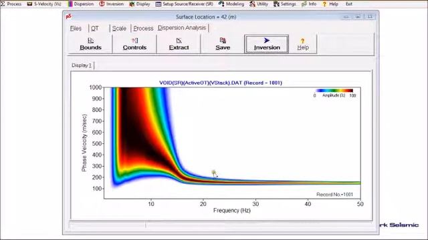The width and height of the screenshot is (428, 240).
Task: Open the Utility menu
Action: coord(259,4)
